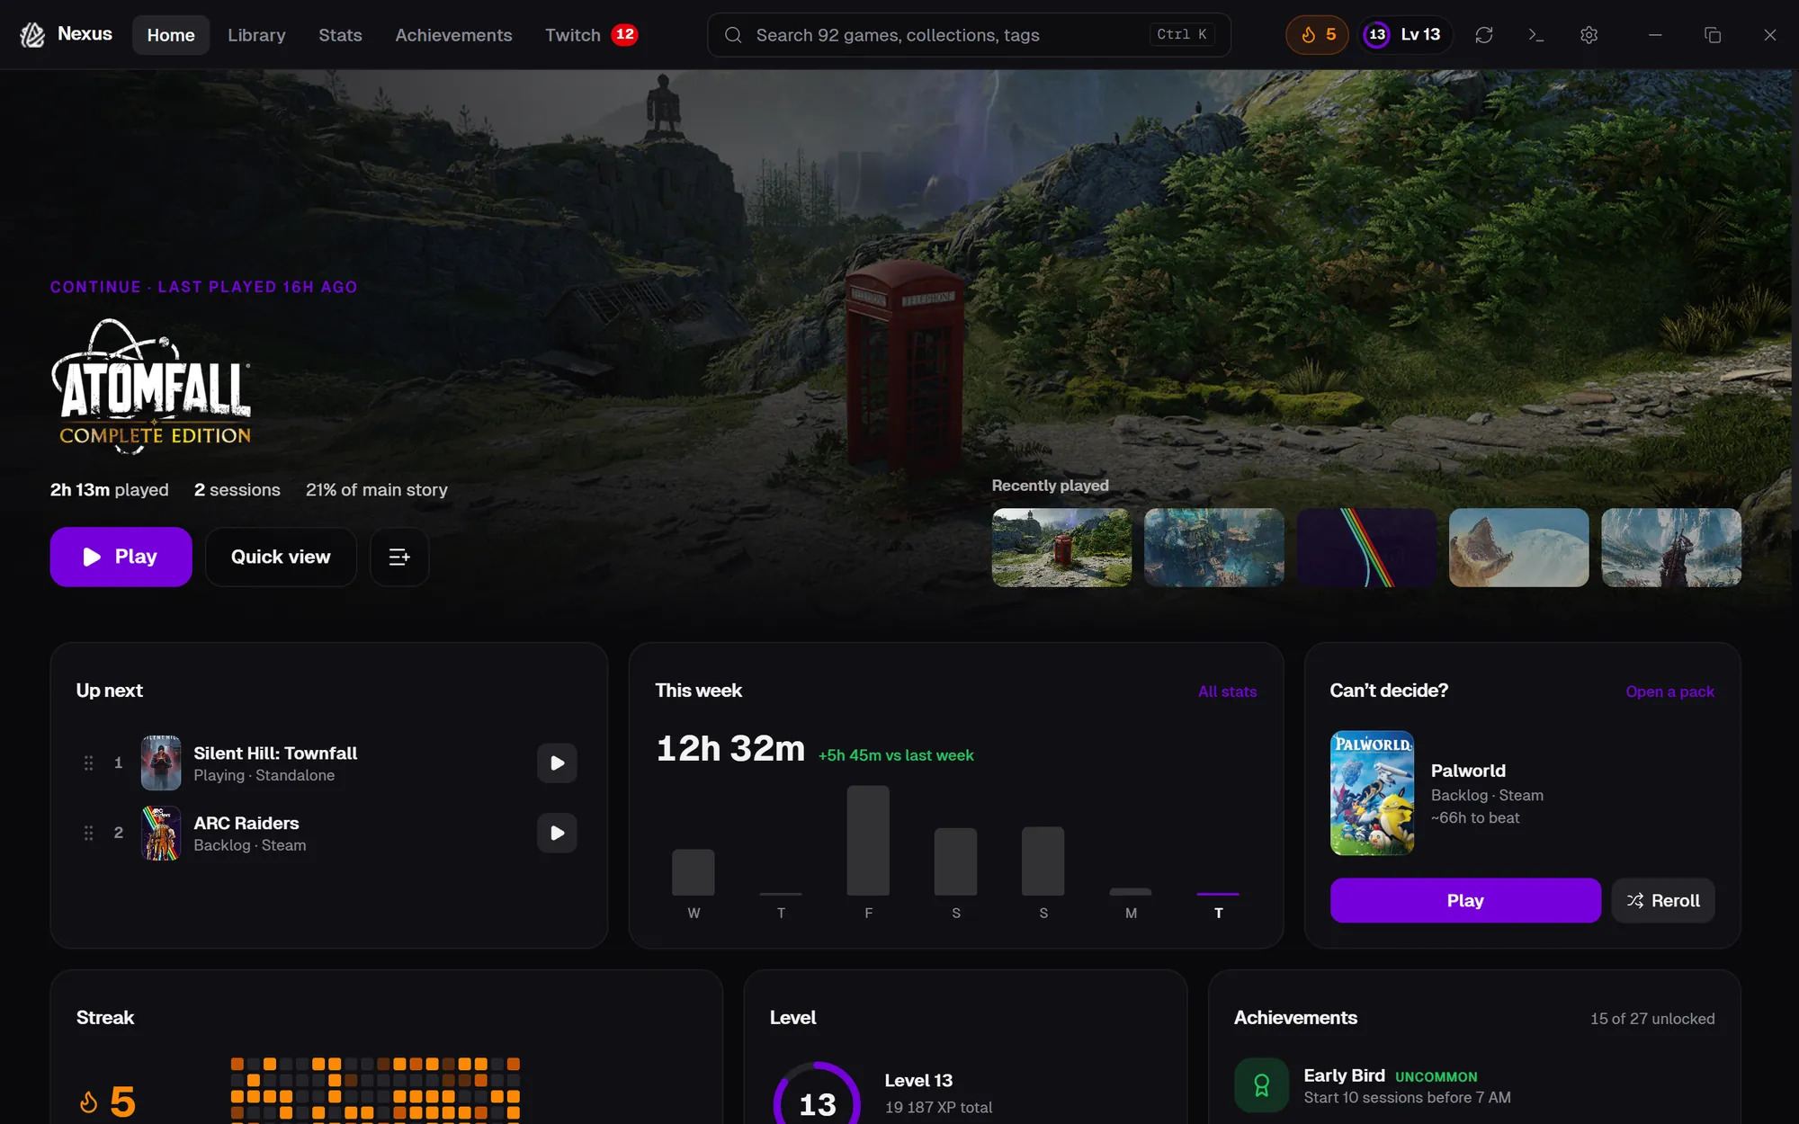Image resolution: width=1799 pixels, height=1124 pixels.
Task: Click the search magnifier icon
Action: (733, 35)
